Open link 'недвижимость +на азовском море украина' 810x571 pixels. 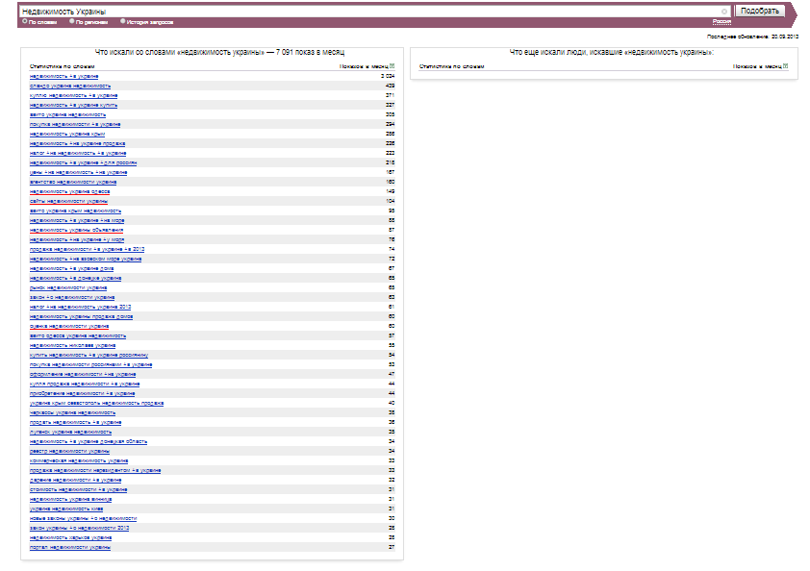86,260
